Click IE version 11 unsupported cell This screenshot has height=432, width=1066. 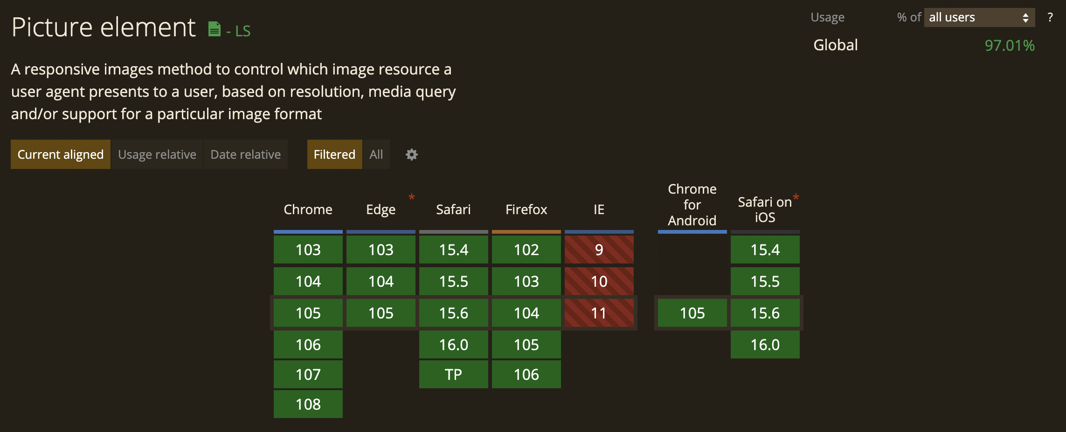click(x=599, y=313)
